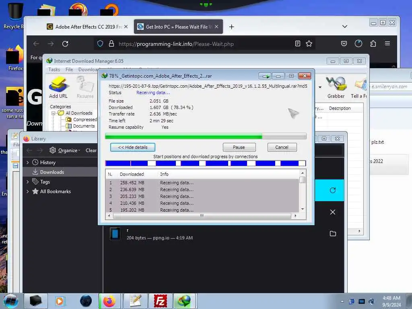Open Internet Download Manager from taskbar
Image resolution: width=412 pixels, height=309 pixels.
coord(184,301)
